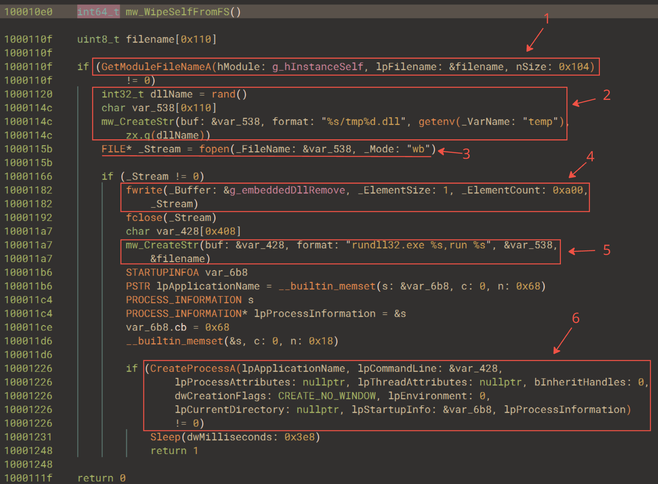The width and height of the screenshot is (658, 484).
Task: Select the CREATE_NO_WINDOW constant
Action: pyautogui.click(x=326, y=396)
